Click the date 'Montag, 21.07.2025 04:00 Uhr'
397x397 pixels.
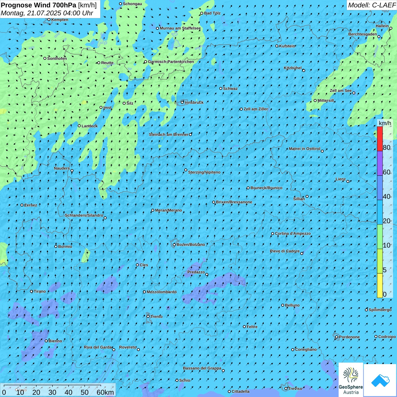(x=47, y=13)
